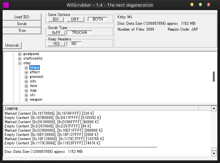Screen dimensions: 220x163
Task: Click the Logging column header
Action: click(x=101, y=108)
